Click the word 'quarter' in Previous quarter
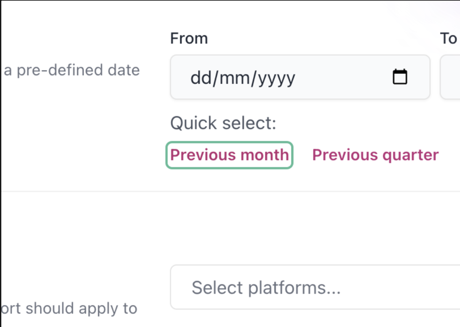 411,155
